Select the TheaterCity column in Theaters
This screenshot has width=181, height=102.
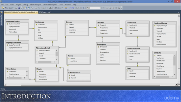(x=108, y=31)
